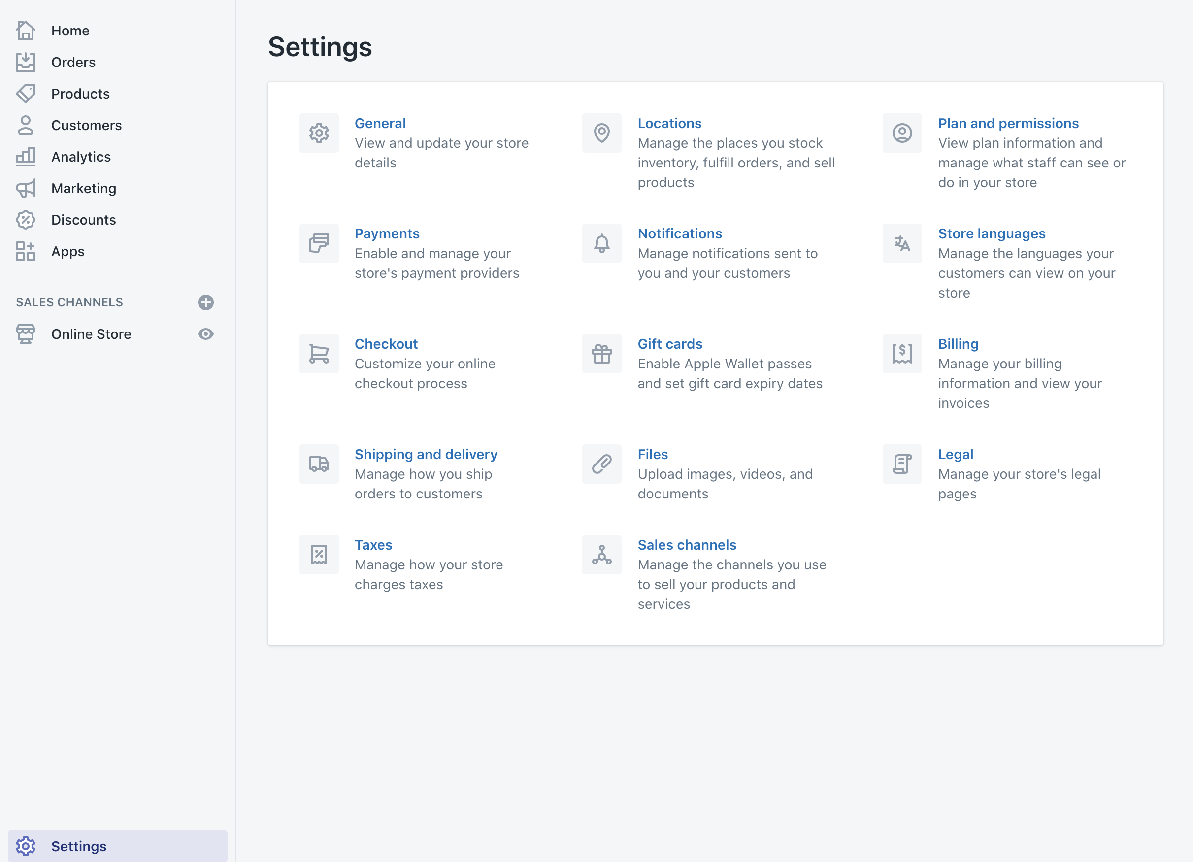Screen dimensions: 1193x862
Task: Open the Legal settings link
Action: point(955,455)
